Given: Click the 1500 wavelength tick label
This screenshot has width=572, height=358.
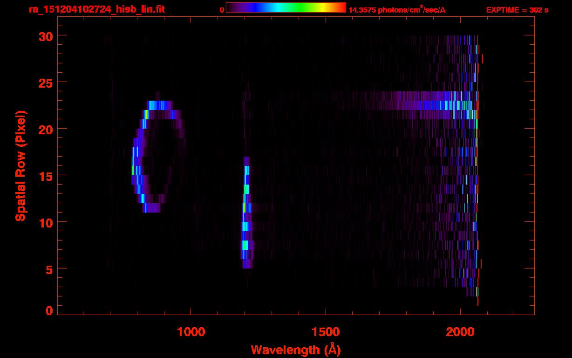Looking at the screenshot, I should coord(326,331).
